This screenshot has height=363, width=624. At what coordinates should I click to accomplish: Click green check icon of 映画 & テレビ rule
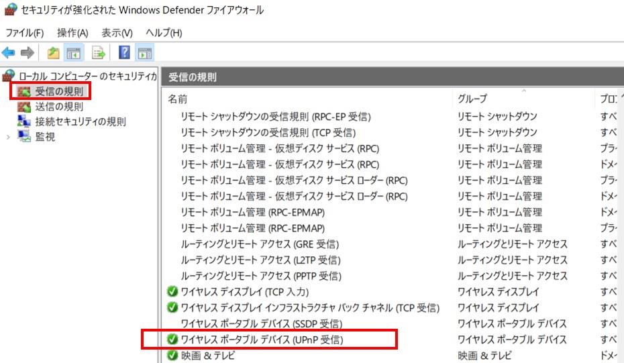pos(172,355)
